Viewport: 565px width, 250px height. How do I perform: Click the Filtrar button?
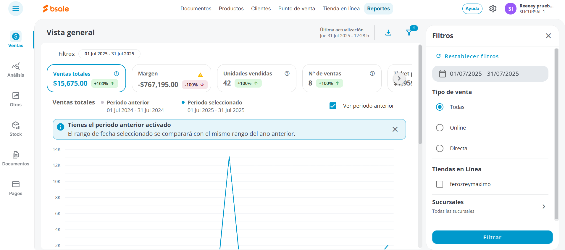coord(492,237)
